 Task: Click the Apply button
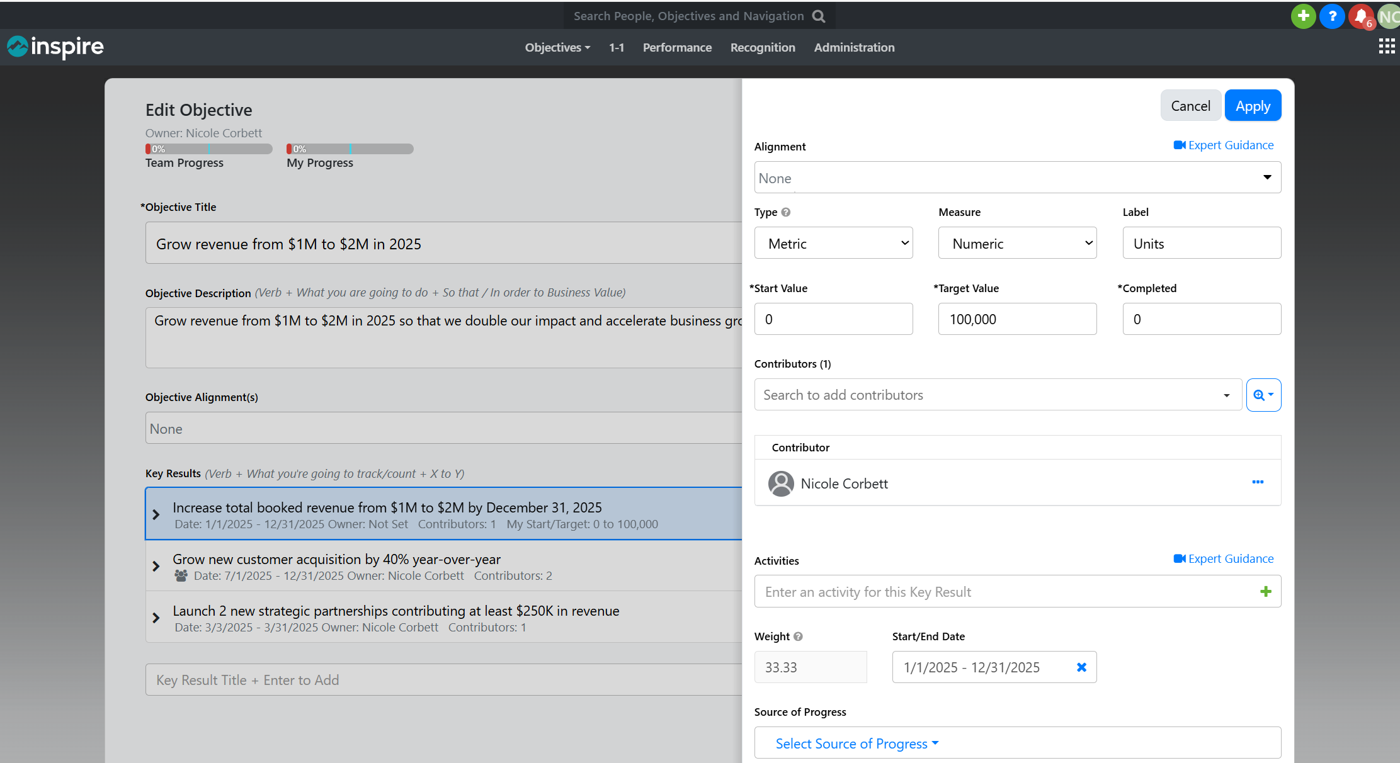1253,106
